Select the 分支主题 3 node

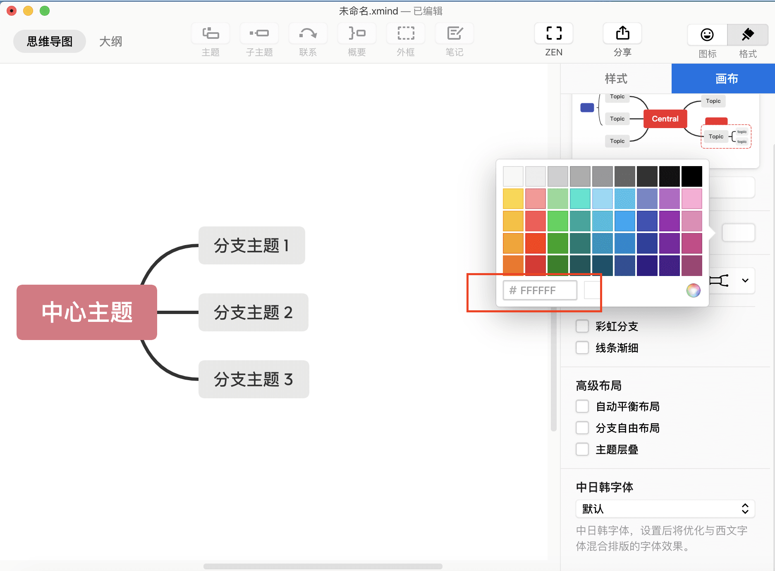click(x=254, y=379)
